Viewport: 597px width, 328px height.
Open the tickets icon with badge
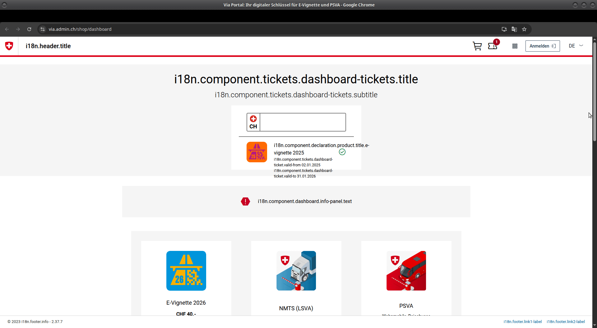click(x=493, y=46)
